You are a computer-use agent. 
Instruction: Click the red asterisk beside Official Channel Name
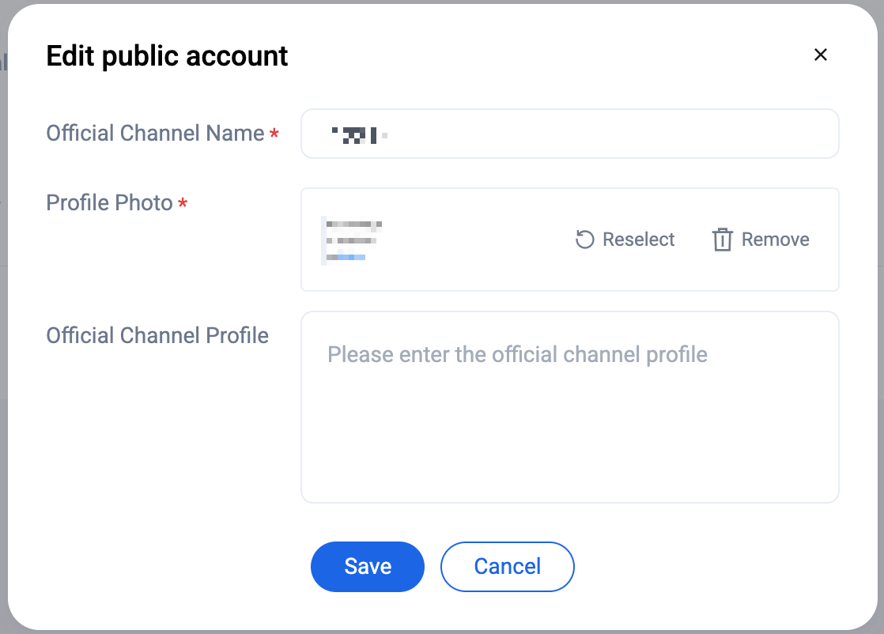(x=274, y=135)
